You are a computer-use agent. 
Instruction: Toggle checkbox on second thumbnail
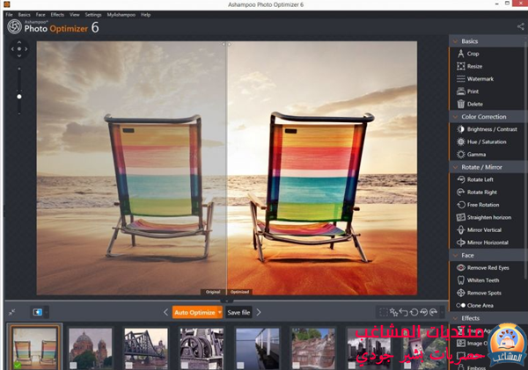[75, 365]
